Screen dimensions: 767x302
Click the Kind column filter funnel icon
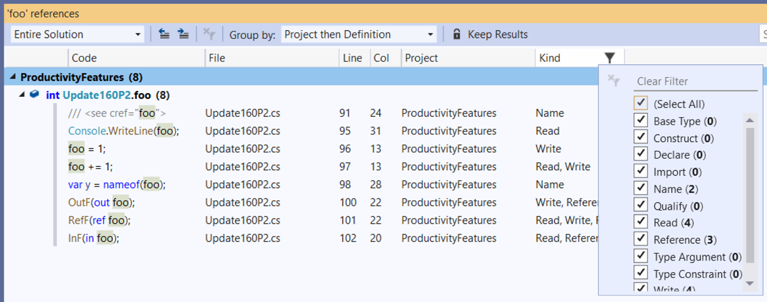point(610,58)
